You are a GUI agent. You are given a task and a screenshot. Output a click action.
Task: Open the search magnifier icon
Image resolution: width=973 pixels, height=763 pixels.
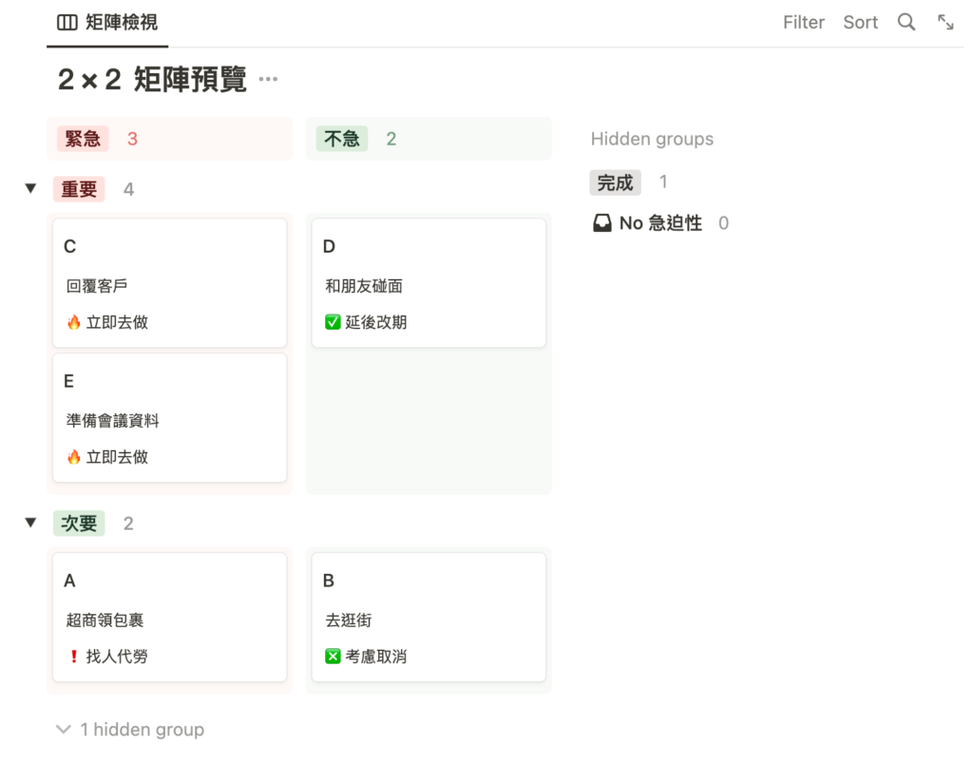click(x=906, y=22)
